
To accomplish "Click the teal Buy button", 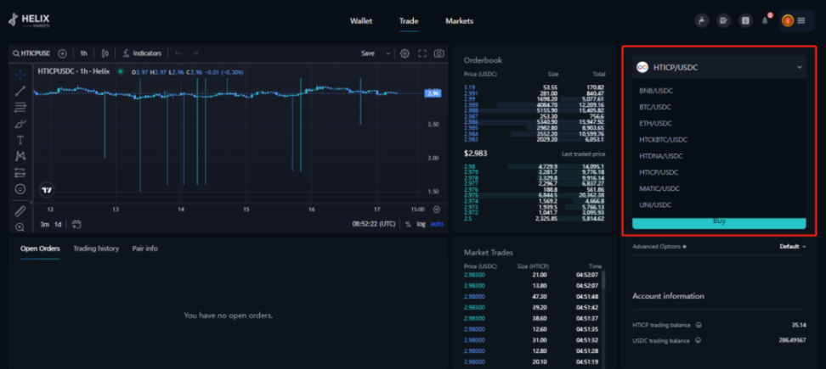I will pyautogui.click(x=719, y=223).
